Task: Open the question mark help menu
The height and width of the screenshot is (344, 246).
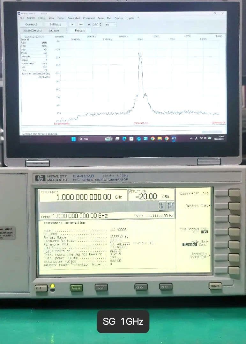Action: (138, 18)
